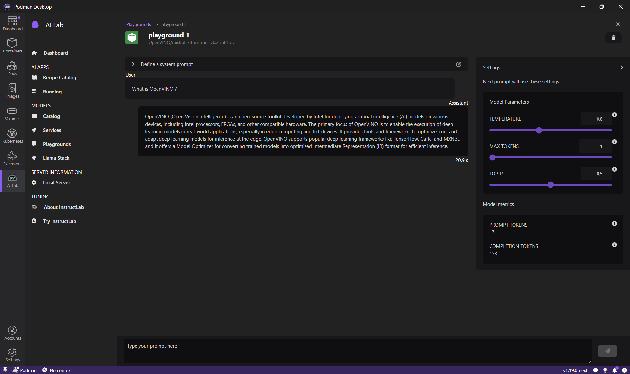Click the Temperature slider handle
This screenshot has width=630, height=374.
point(539,130)
